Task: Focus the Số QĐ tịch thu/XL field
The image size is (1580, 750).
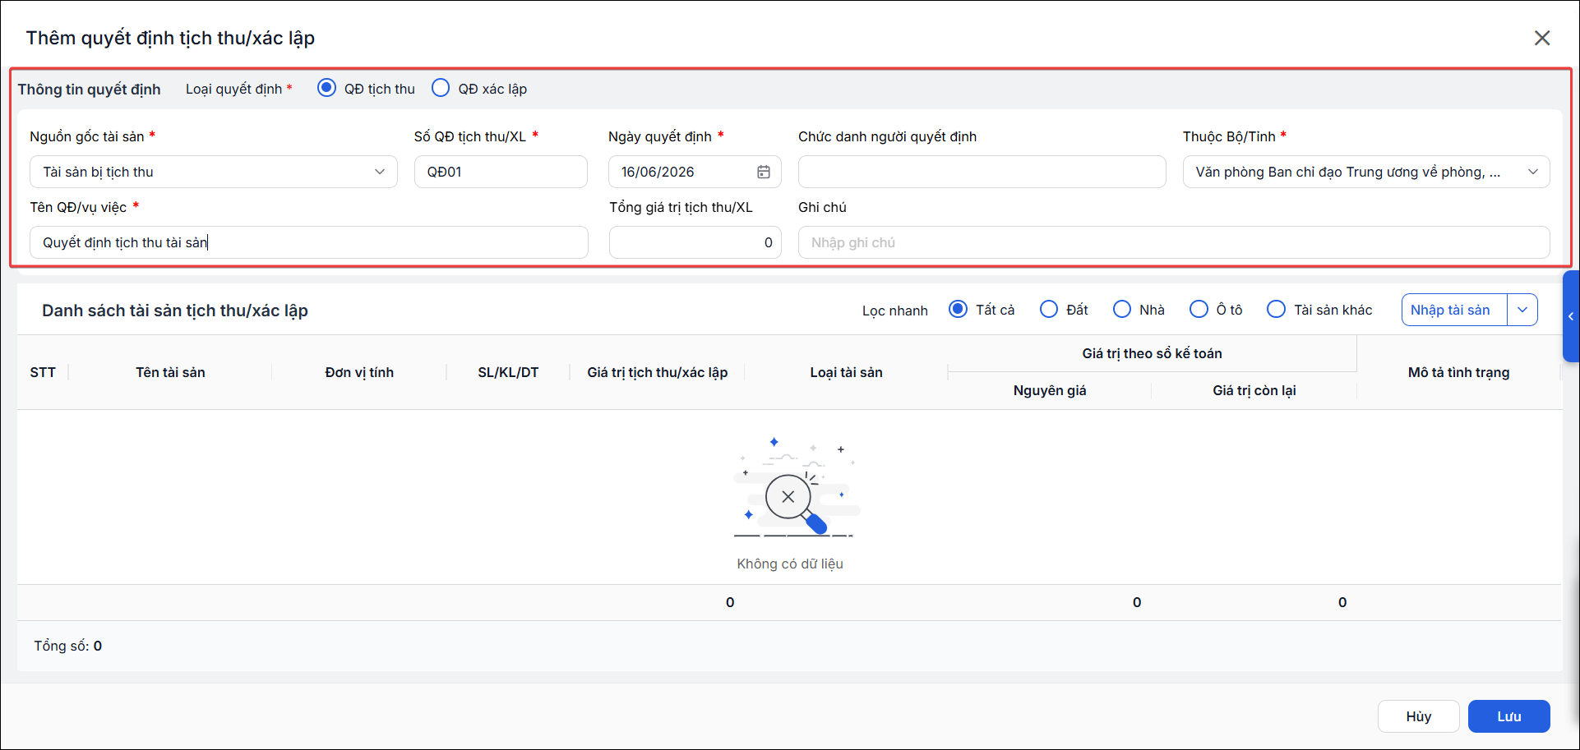Action: pos(501,172)
